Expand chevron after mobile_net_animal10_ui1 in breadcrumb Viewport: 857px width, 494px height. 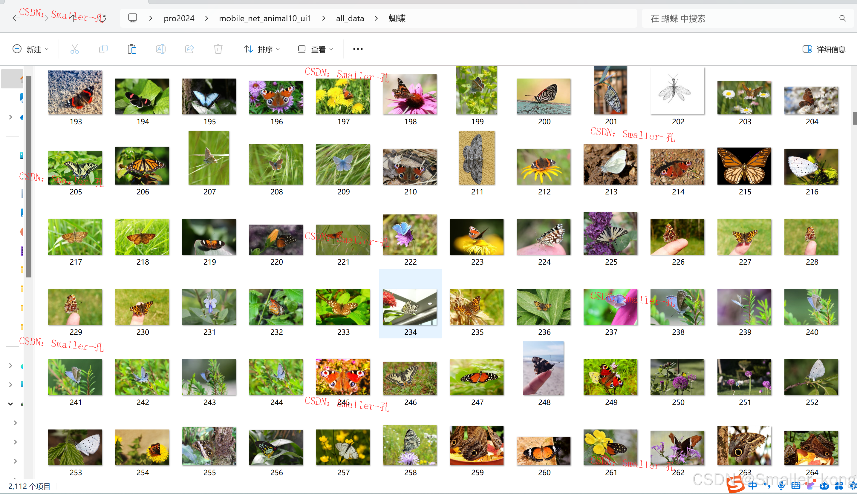point(324,18)
